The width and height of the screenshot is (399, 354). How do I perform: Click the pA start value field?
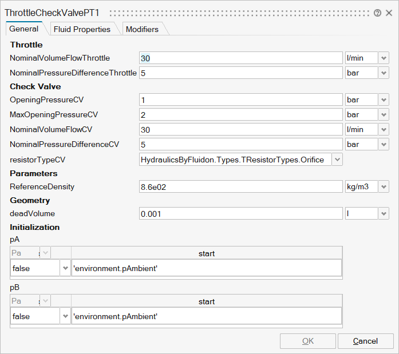[206, 268]
